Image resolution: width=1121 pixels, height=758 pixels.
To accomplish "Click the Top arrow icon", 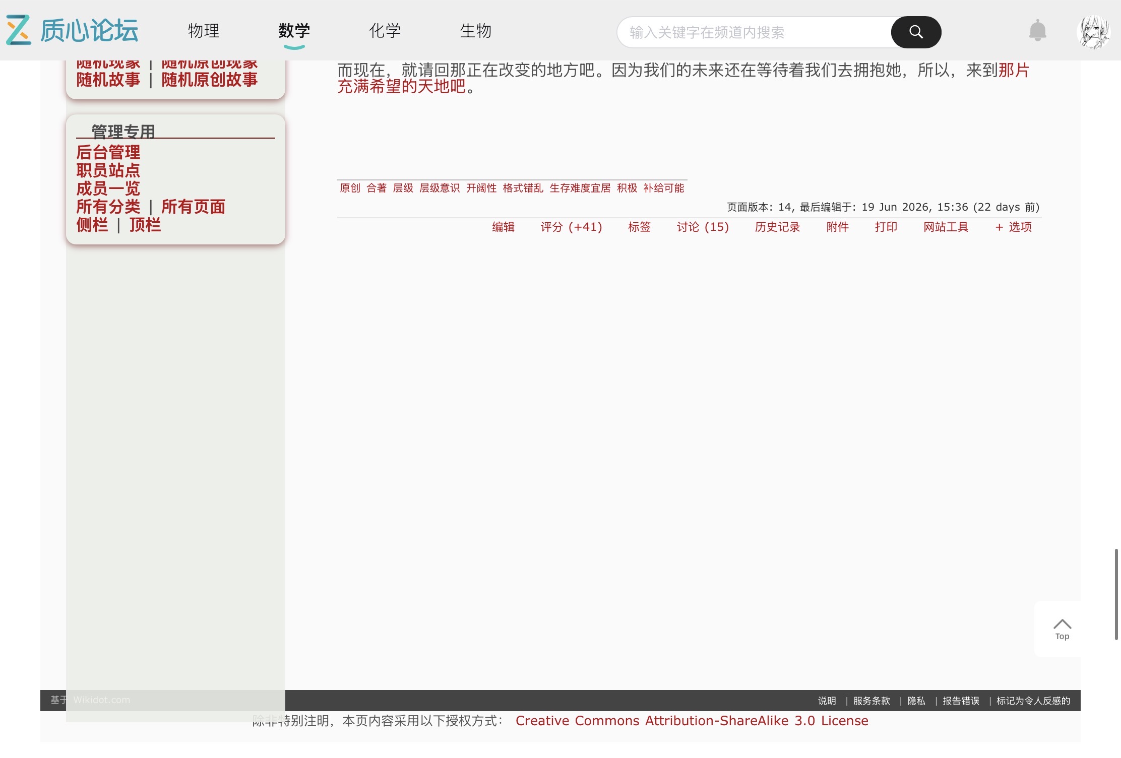I will click(1062, 629).
